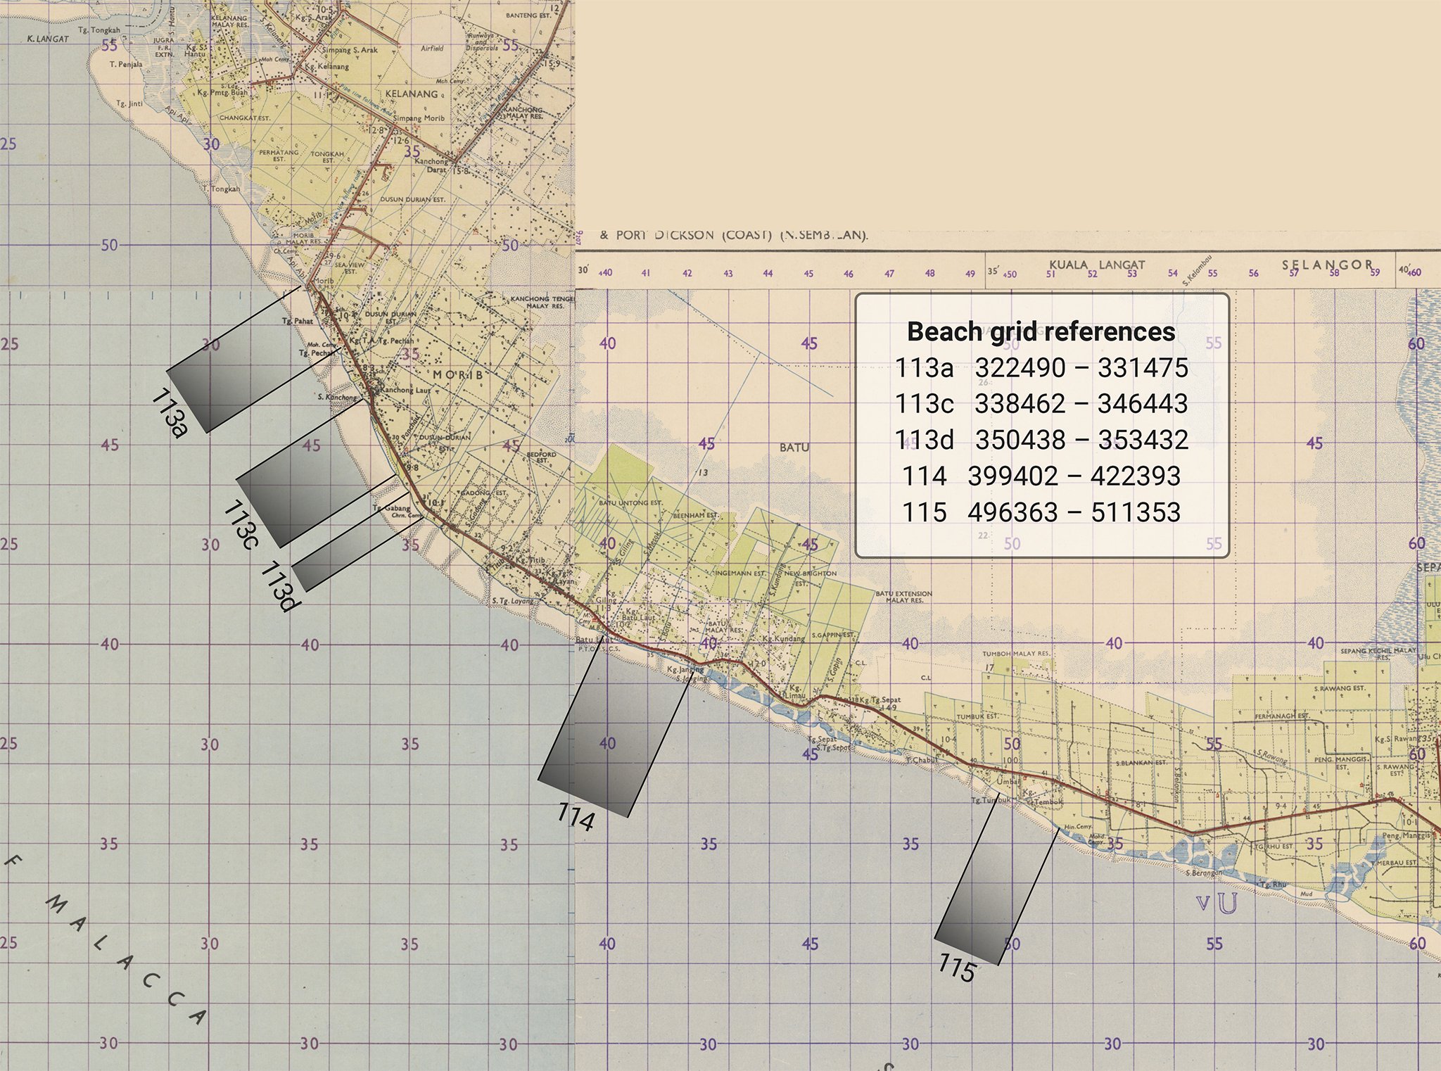The height and width of the screenshot is (1071, 1441).
Task: Click the Beach grid references heading
Action: [x=1041, y=331]
